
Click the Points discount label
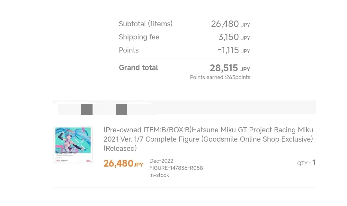129,50
